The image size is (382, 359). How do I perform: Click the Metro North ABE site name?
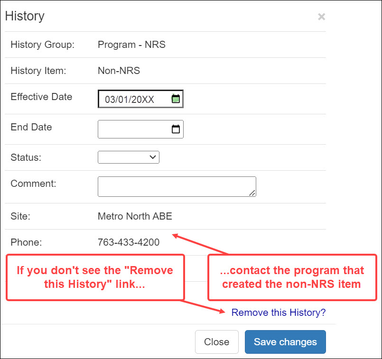(134, 216)
